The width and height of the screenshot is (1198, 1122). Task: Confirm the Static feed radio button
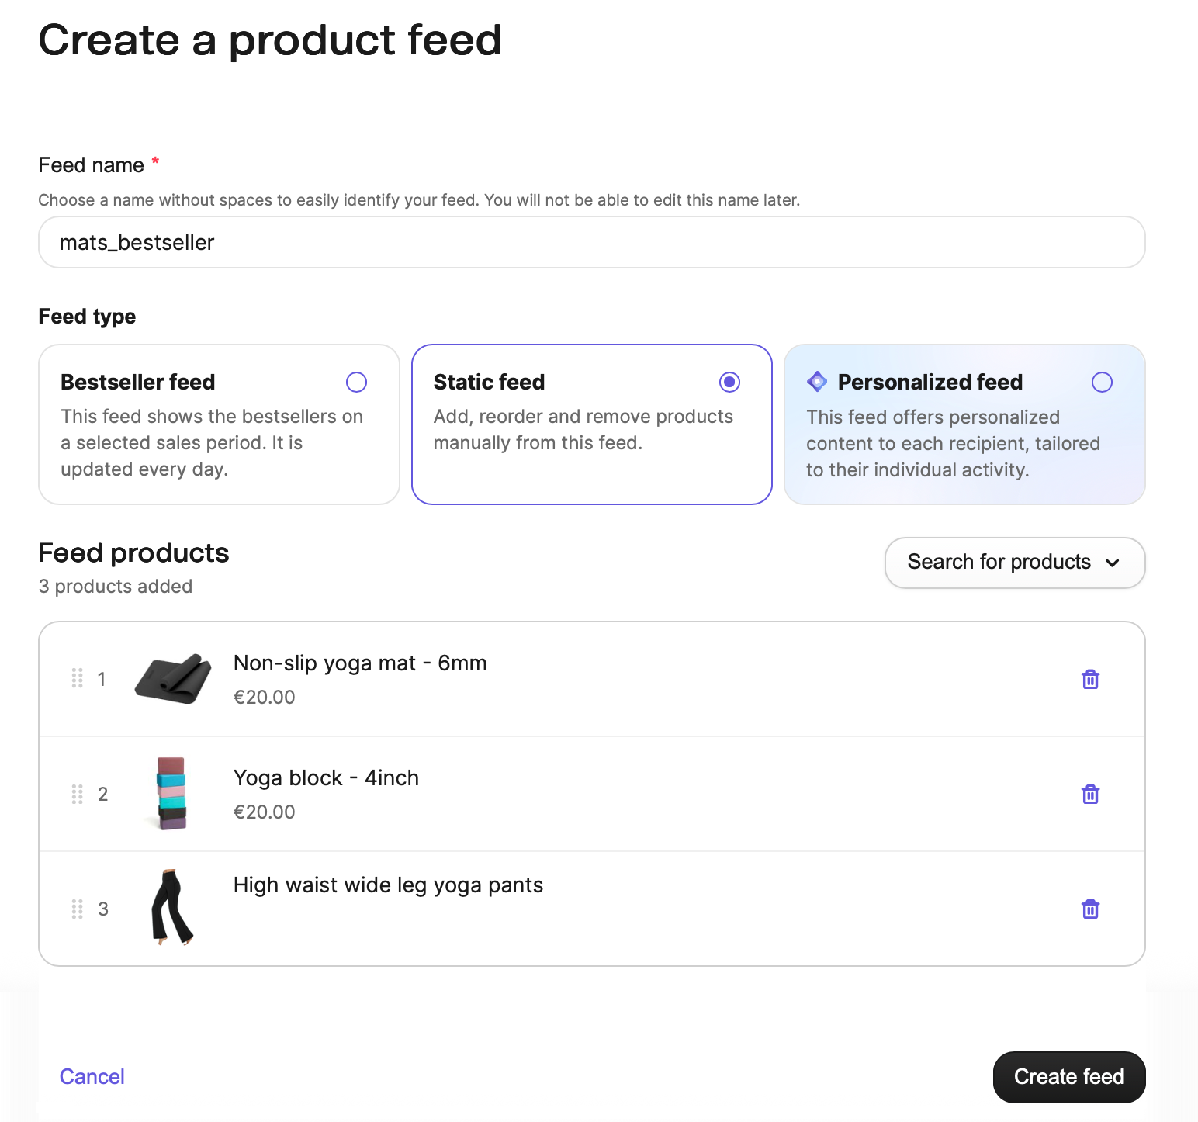729,382
